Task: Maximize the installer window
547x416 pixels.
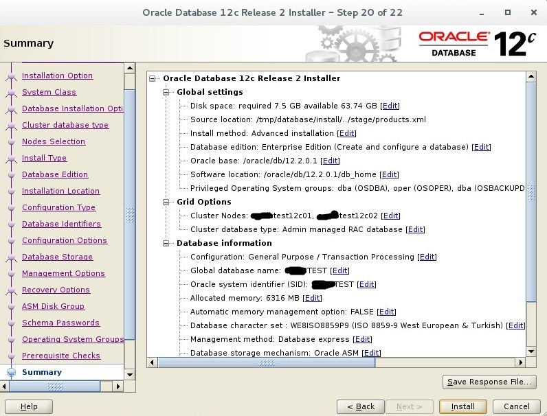Action: [508, 12]
